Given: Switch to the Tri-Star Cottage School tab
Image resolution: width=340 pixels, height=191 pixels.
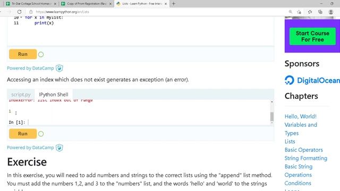Looking at the screenshot, I should tap(31, 4).
